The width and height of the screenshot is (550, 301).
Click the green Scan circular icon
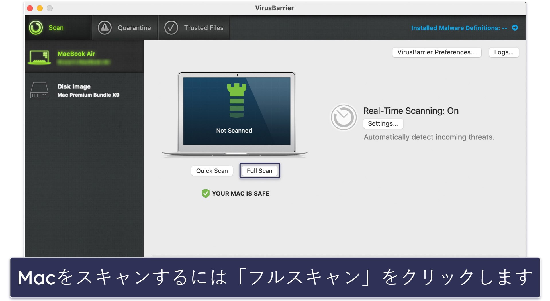tap(36, 28)
